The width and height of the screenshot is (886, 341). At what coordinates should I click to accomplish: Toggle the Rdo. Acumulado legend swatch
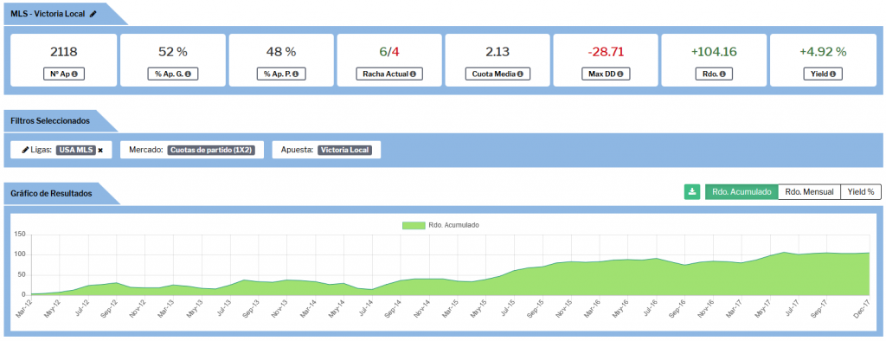pyautogui.click(x=414, y=225)
